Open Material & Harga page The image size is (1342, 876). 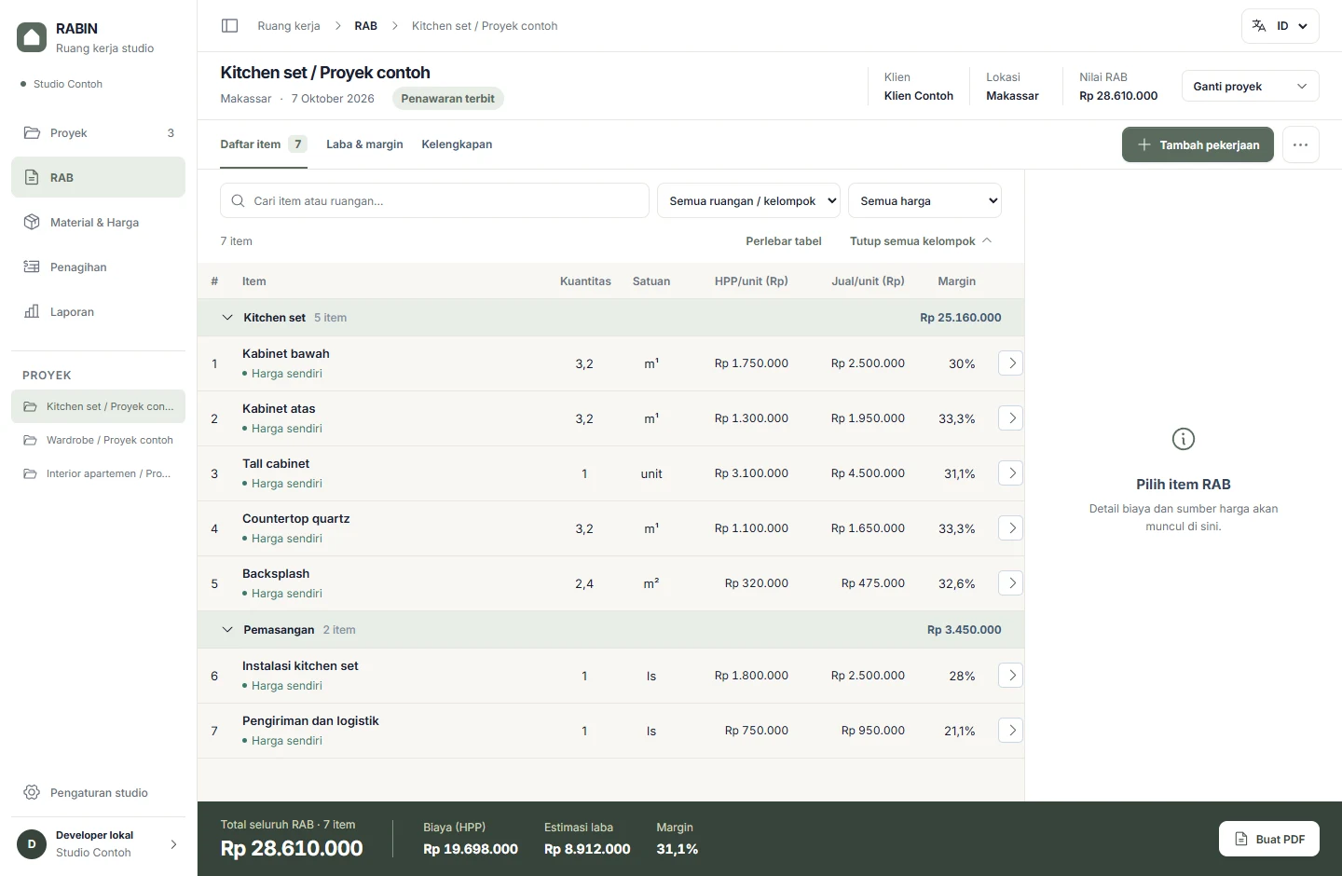(98, 223)
